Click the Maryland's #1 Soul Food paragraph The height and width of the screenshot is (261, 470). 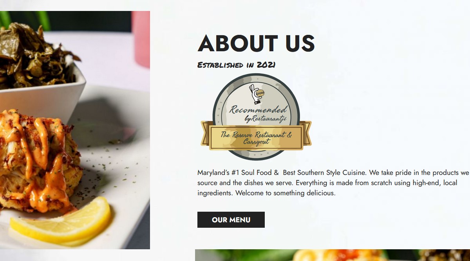coord(333,183)
